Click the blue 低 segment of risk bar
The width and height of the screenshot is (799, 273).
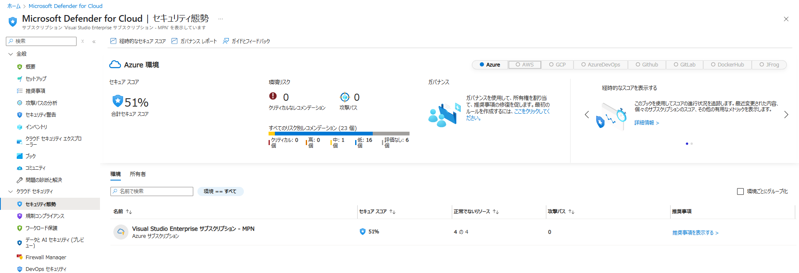tap(323, 134)
